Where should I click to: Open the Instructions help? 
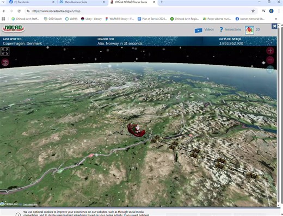coord(233,29)
